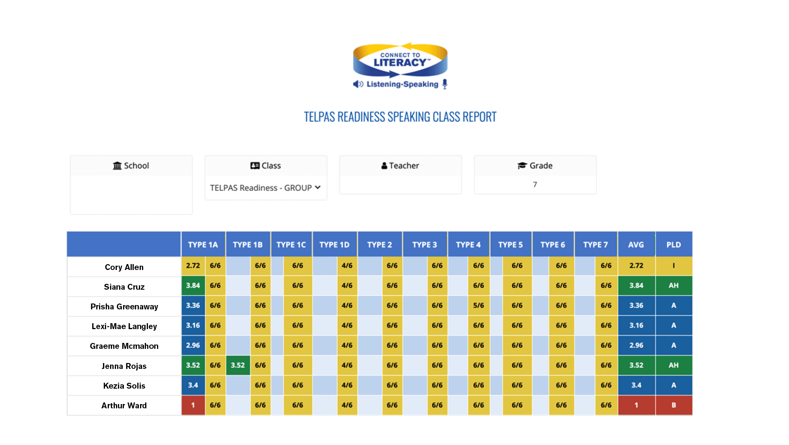Click Cory Allen's PLD value I
This screenshot has height=445, width=789.
674,266
